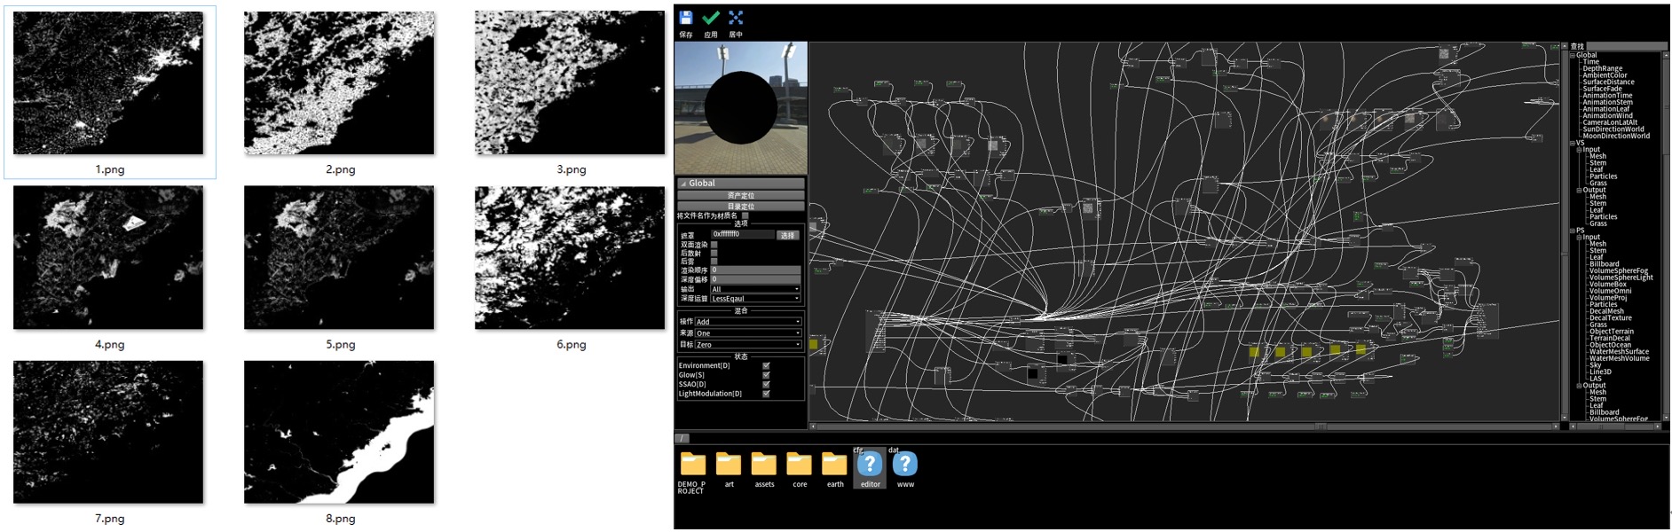
Task: Open the earth folder icon
Action: (x=834, y=465)
